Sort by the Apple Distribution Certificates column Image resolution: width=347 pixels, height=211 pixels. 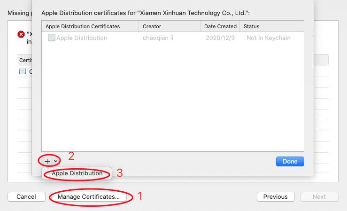point(90,26)
